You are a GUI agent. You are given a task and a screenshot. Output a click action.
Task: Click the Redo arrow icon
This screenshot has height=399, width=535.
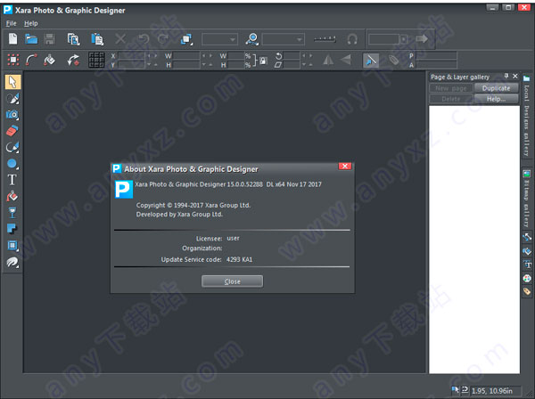[x=163, y=39]
